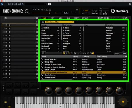132x108 pixels.
Task: Click the icon left of All Instrument Sets
Action: 43,22
